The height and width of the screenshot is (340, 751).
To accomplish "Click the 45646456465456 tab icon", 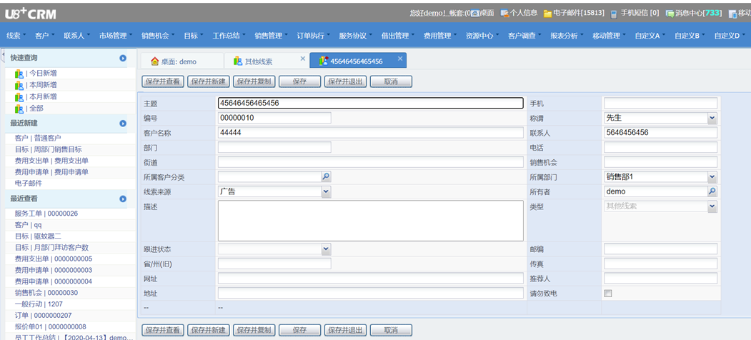I will coord(323,61).
